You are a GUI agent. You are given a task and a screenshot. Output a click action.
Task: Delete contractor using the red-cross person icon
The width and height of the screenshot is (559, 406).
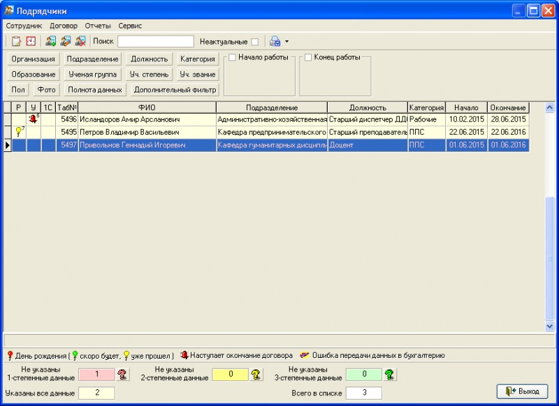click(x=80, y=41)
